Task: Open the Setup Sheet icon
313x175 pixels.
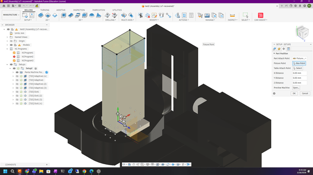Action: tap(191, 15)
